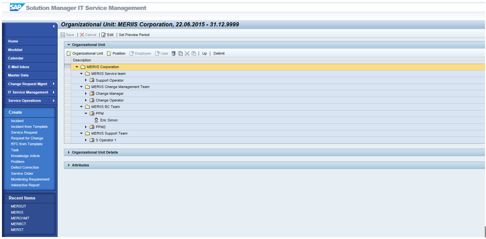Expand the PPM2 node arrow

click(x=86, y=127)
